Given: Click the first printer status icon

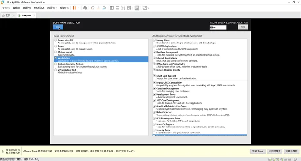Looking at the screenshot, I should pyautogui.click(x=285, y=159).
